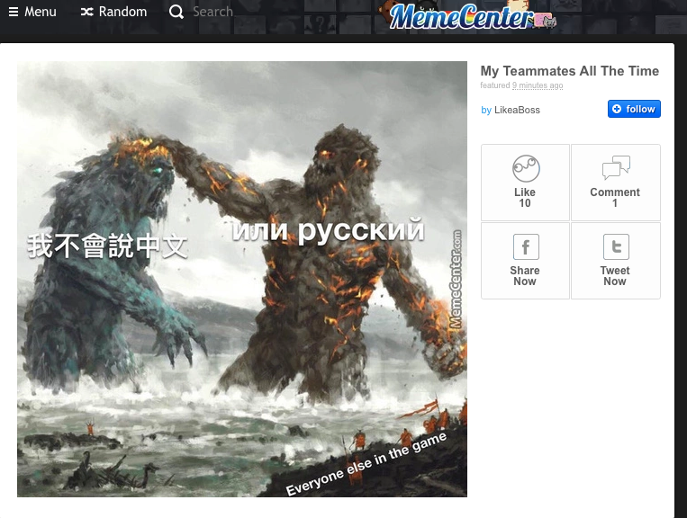
Task: Click the Tweet Now label
Action: click(615, 276)
